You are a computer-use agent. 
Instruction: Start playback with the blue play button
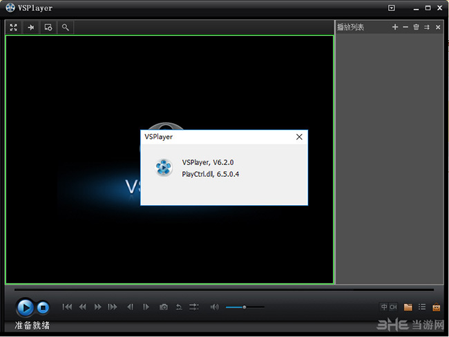[x=25, y=307]
